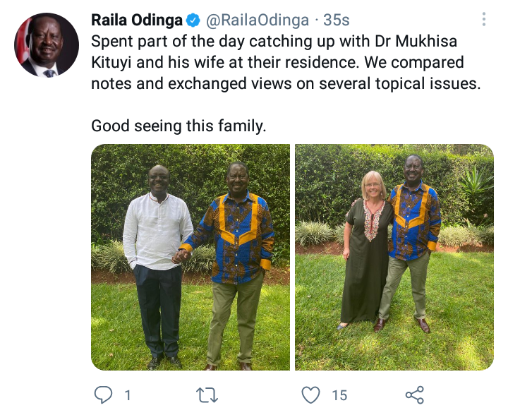Viewport: 508px width, 415px height.
Task: Like the tweet with the heart icon
Action: coord(310,395)
